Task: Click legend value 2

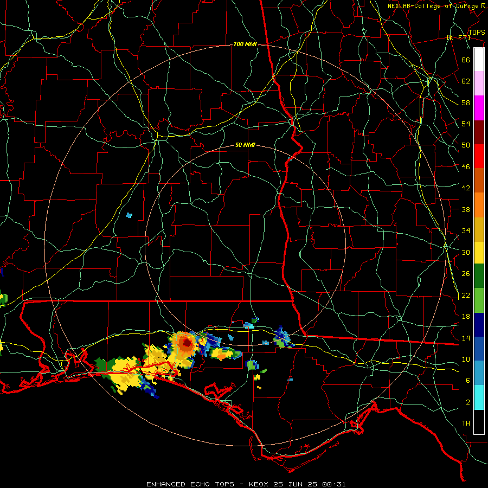Action: coord(467,402)
